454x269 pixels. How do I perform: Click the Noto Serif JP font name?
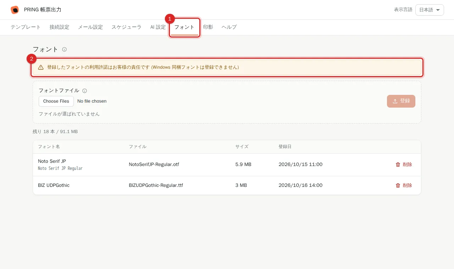click(52, 161)
